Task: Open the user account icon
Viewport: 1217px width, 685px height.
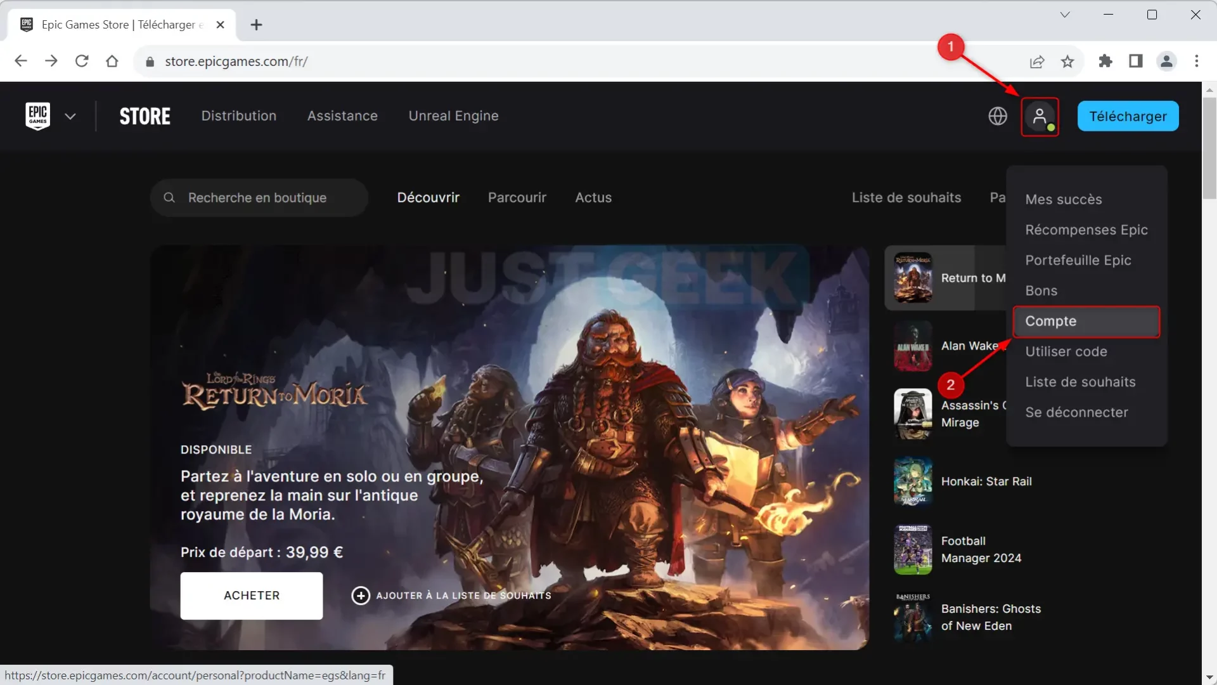Action: (x=1040, y=117)
